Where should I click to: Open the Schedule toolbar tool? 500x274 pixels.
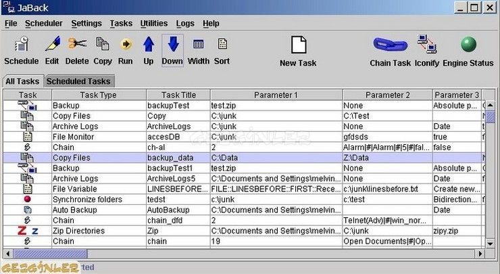[22, 50]
